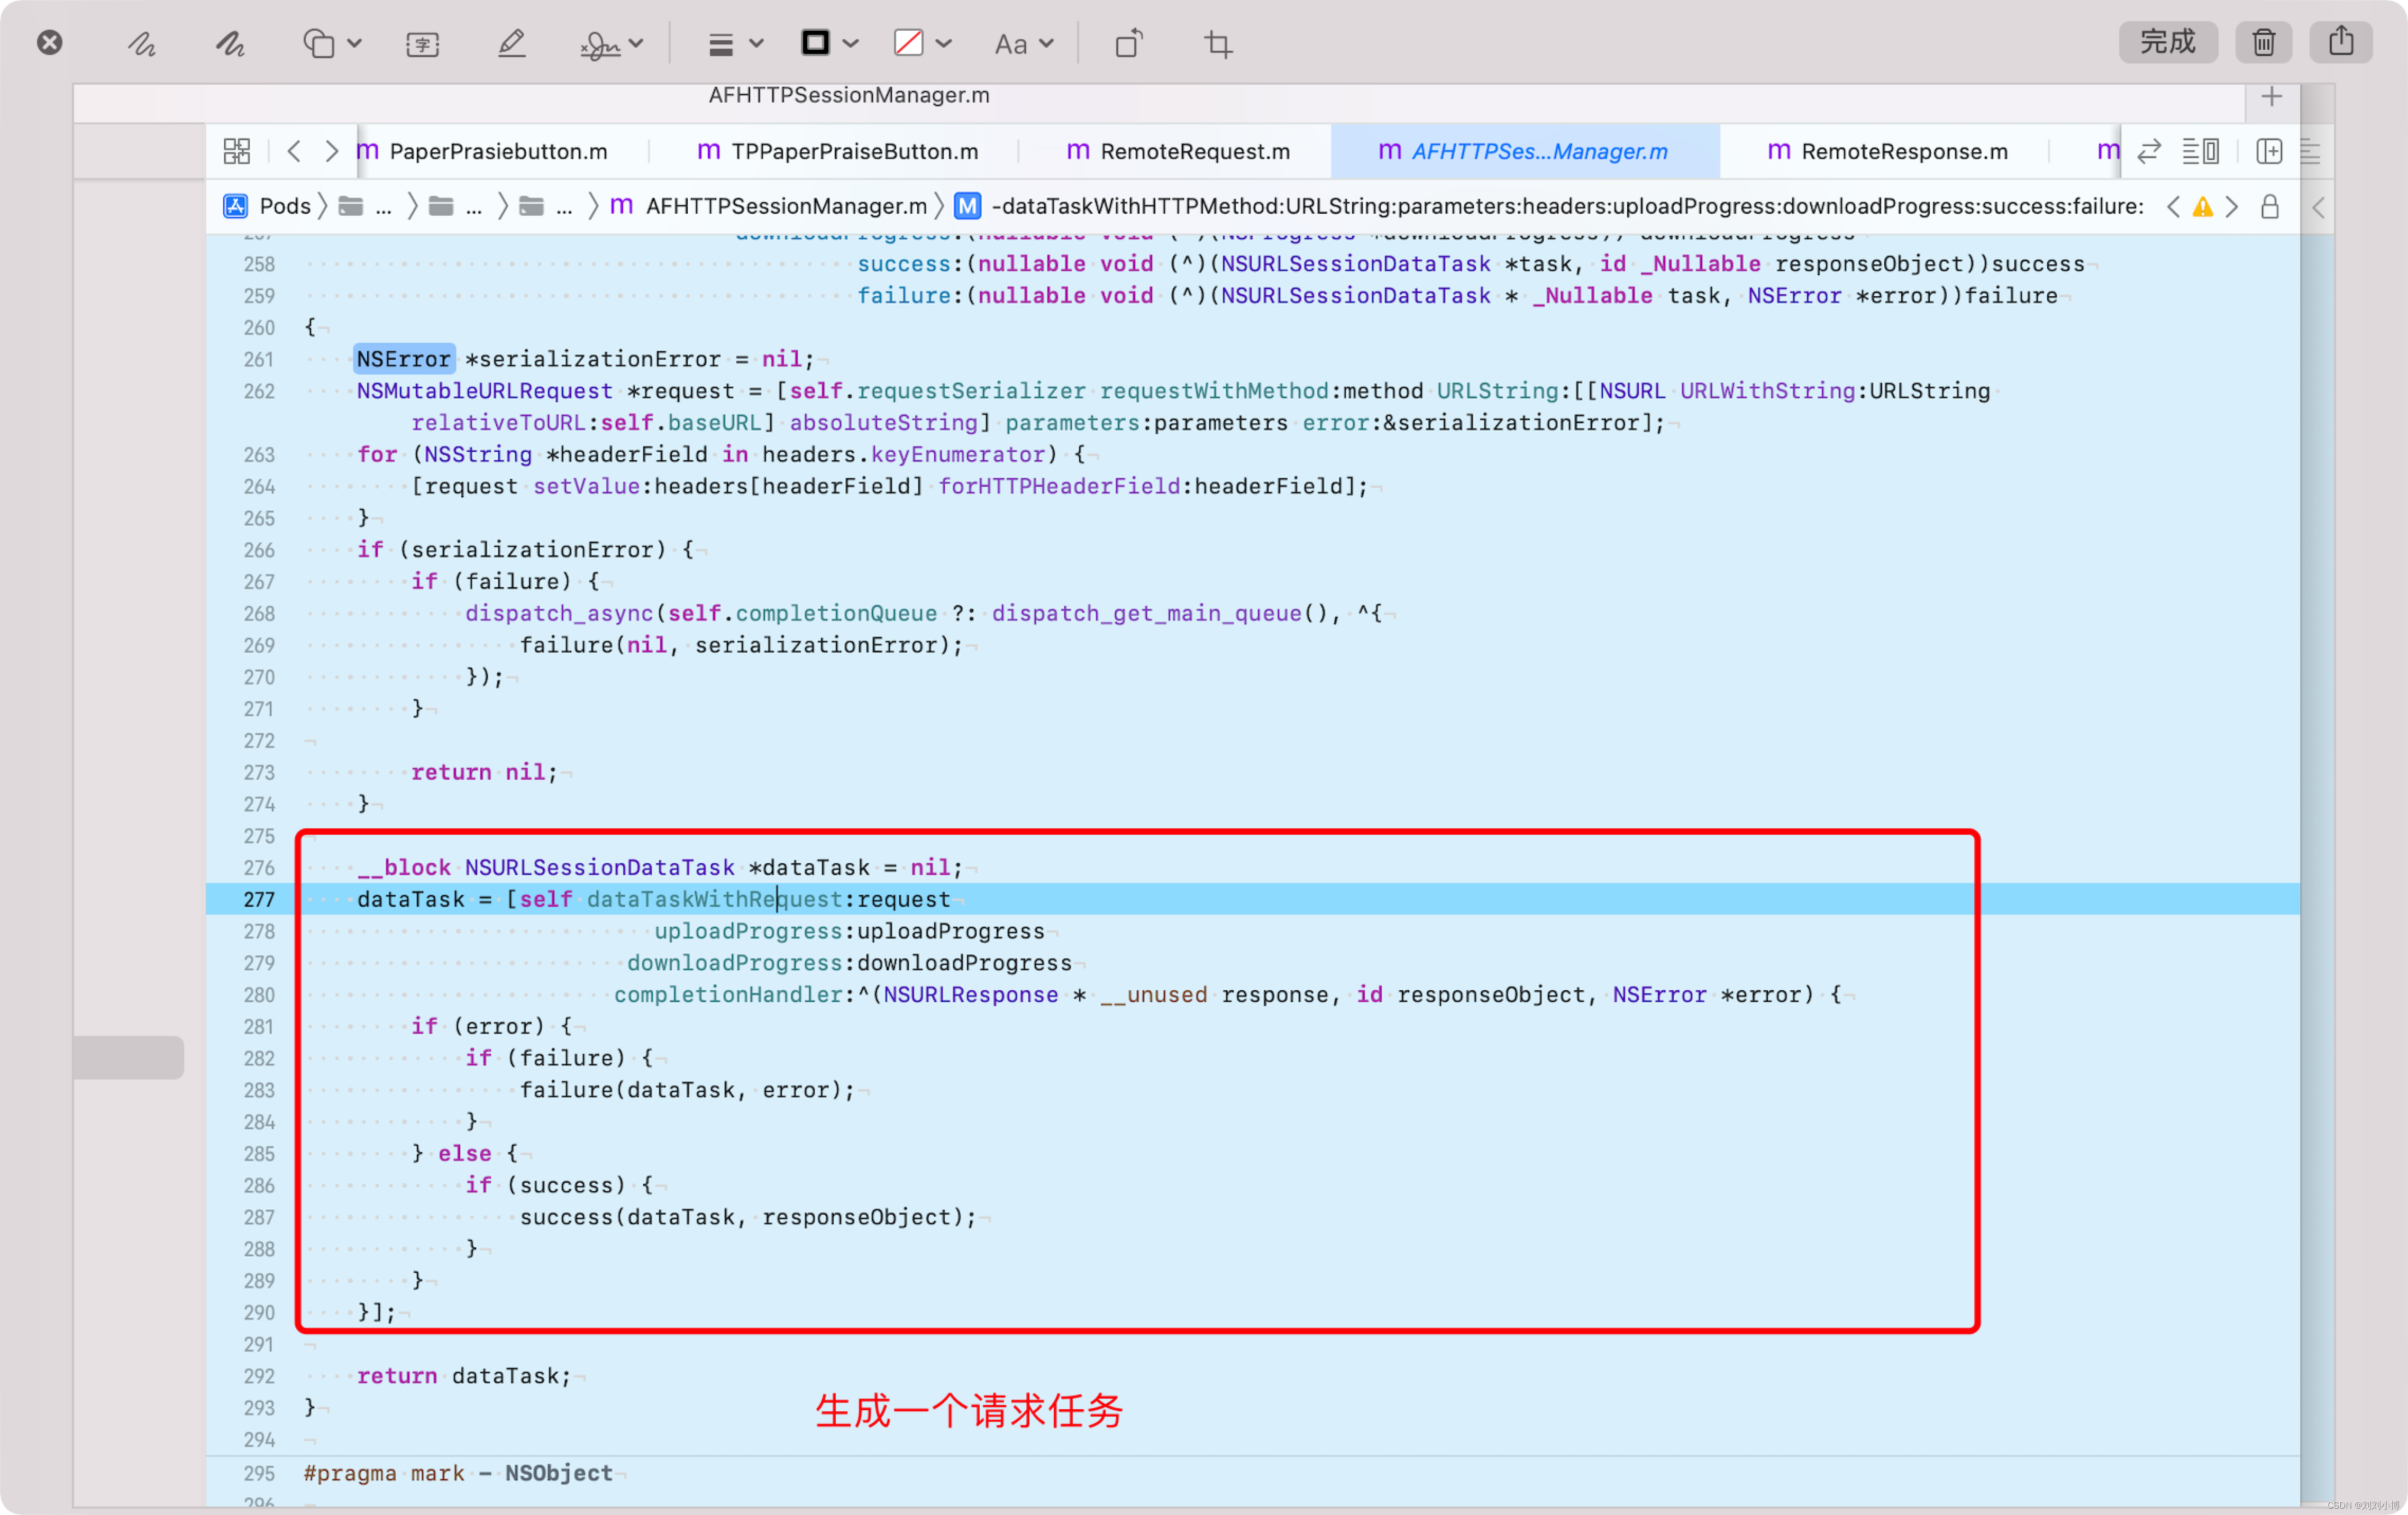This screenshot has height=1515, width=2408.
Task: Collapse the right sidebar chevron
Action: (x=2318, y=207)
